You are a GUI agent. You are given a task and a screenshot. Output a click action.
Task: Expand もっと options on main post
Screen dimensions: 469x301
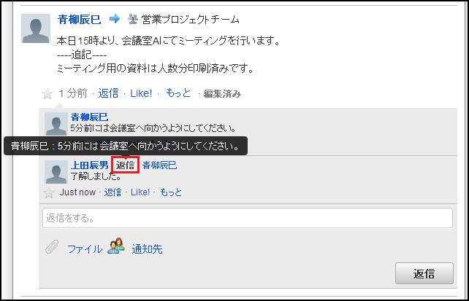(x=178, y=93)
